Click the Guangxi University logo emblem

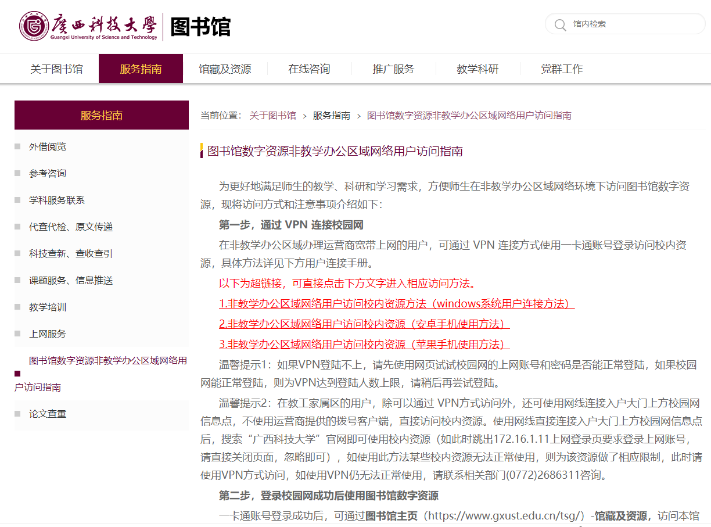pyautogui.click(x=34, y=26)
